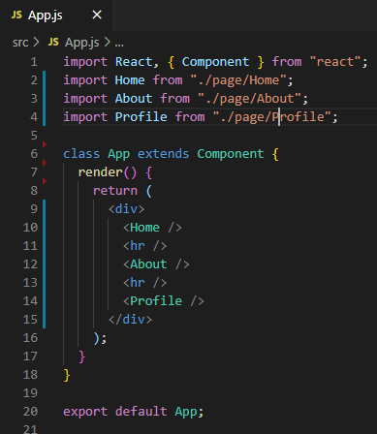Fold the render method at line 7
Screen dimensions: 377x434
(x=45, y=163)
